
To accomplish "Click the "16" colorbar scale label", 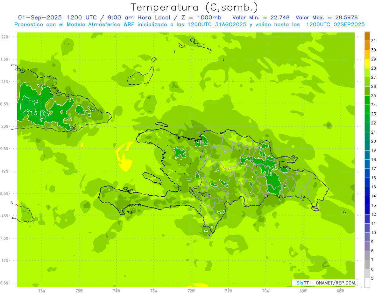I will click(x=373, y=178).
